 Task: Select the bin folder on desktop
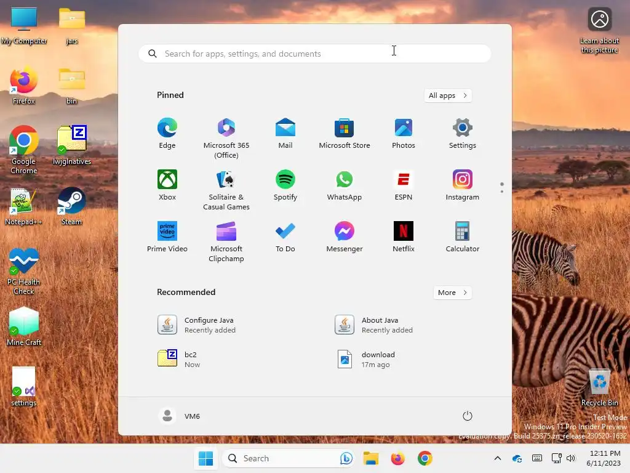tap(72, 86)
